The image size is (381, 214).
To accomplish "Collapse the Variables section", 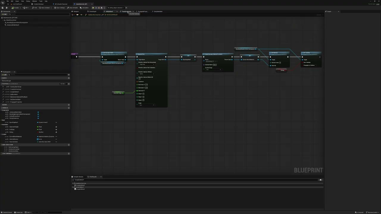I will coord(1,108).
